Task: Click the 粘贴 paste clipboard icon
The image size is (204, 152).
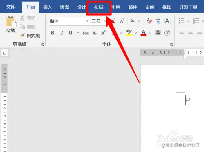Action: pos(11,21)
